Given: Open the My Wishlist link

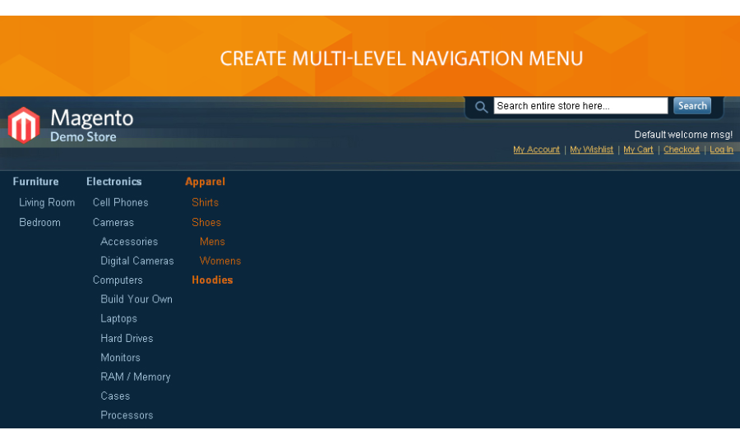Looking at the screenshot, I should 591,150.
